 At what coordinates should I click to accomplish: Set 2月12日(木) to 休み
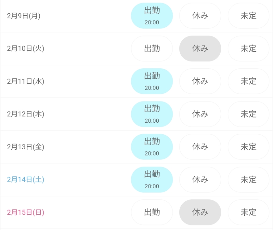(x=200, y=114)
